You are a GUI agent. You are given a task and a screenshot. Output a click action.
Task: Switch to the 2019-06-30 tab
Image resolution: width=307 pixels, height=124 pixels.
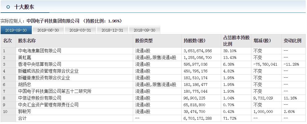point(48,30)
